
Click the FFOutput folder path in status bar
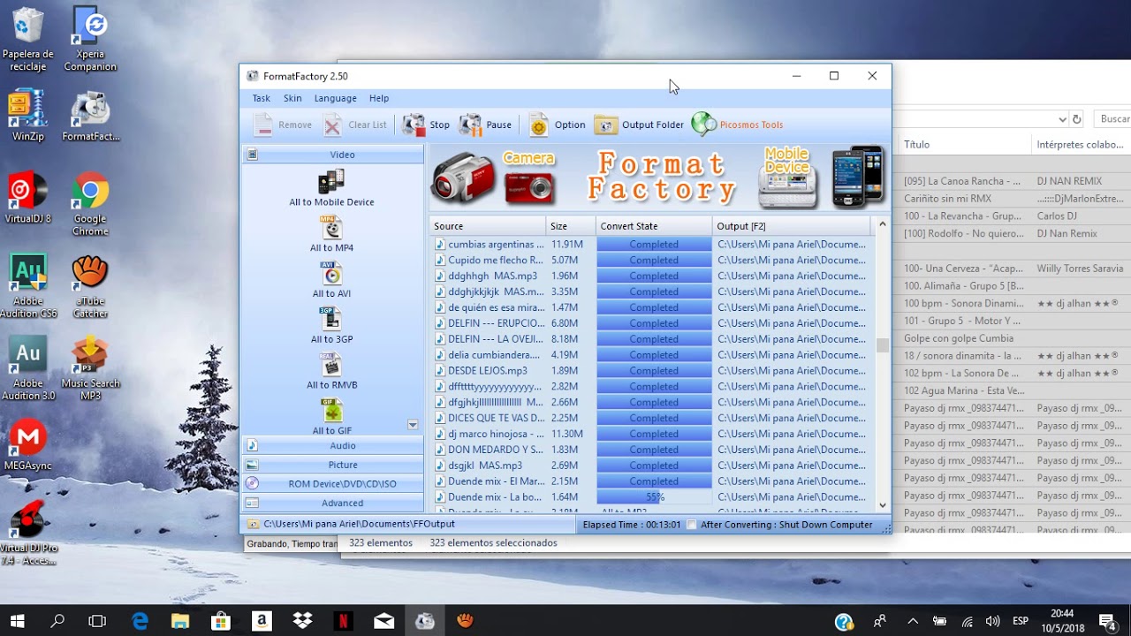pyautogui.click(x=359, y=524)
